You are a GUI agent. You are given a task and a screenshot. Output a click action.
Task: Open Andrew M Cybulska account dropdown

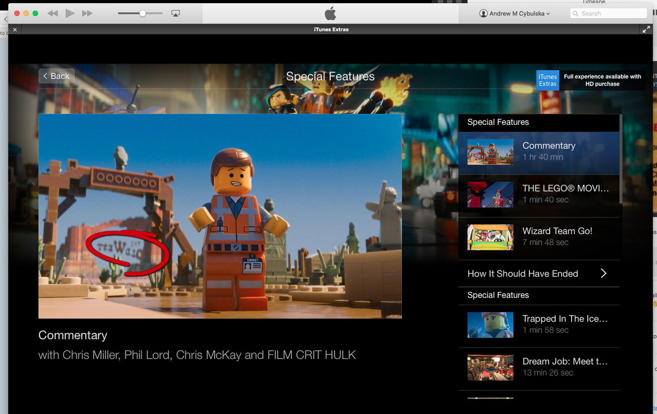[515, 13]
